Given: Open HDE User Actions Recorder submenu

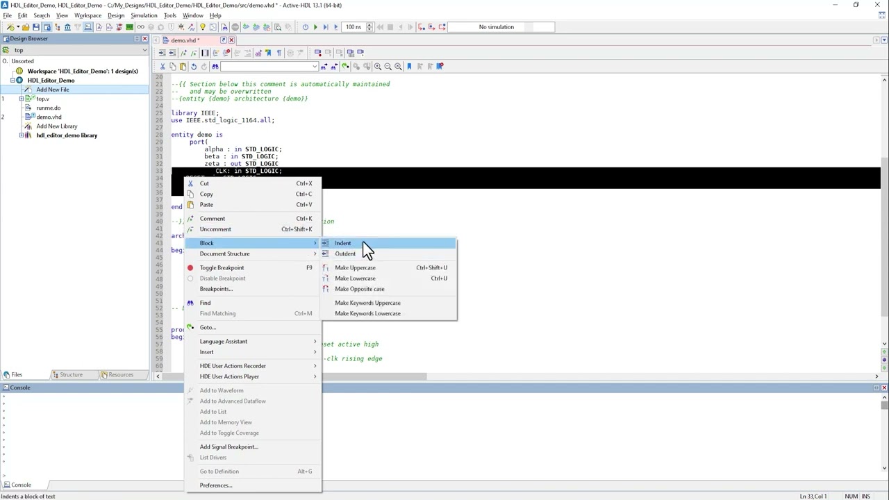Looking at the screenshot, I should [252, 366].
